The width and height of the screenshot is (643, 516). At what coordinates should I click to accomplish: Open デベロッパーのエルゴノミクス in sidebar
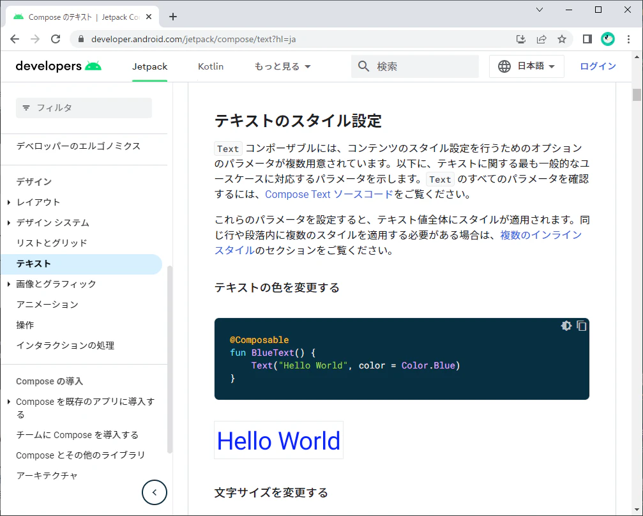pyautogui.click(x=79, y=146)
